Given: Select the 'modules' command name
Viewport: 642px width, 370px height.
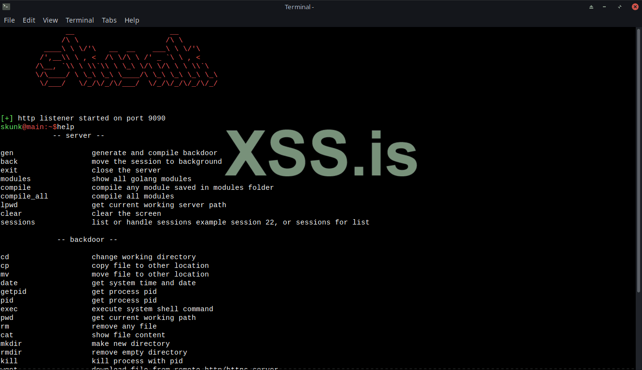Looking at the screenshot, I should pyautogui.click(x=16, y=179).
